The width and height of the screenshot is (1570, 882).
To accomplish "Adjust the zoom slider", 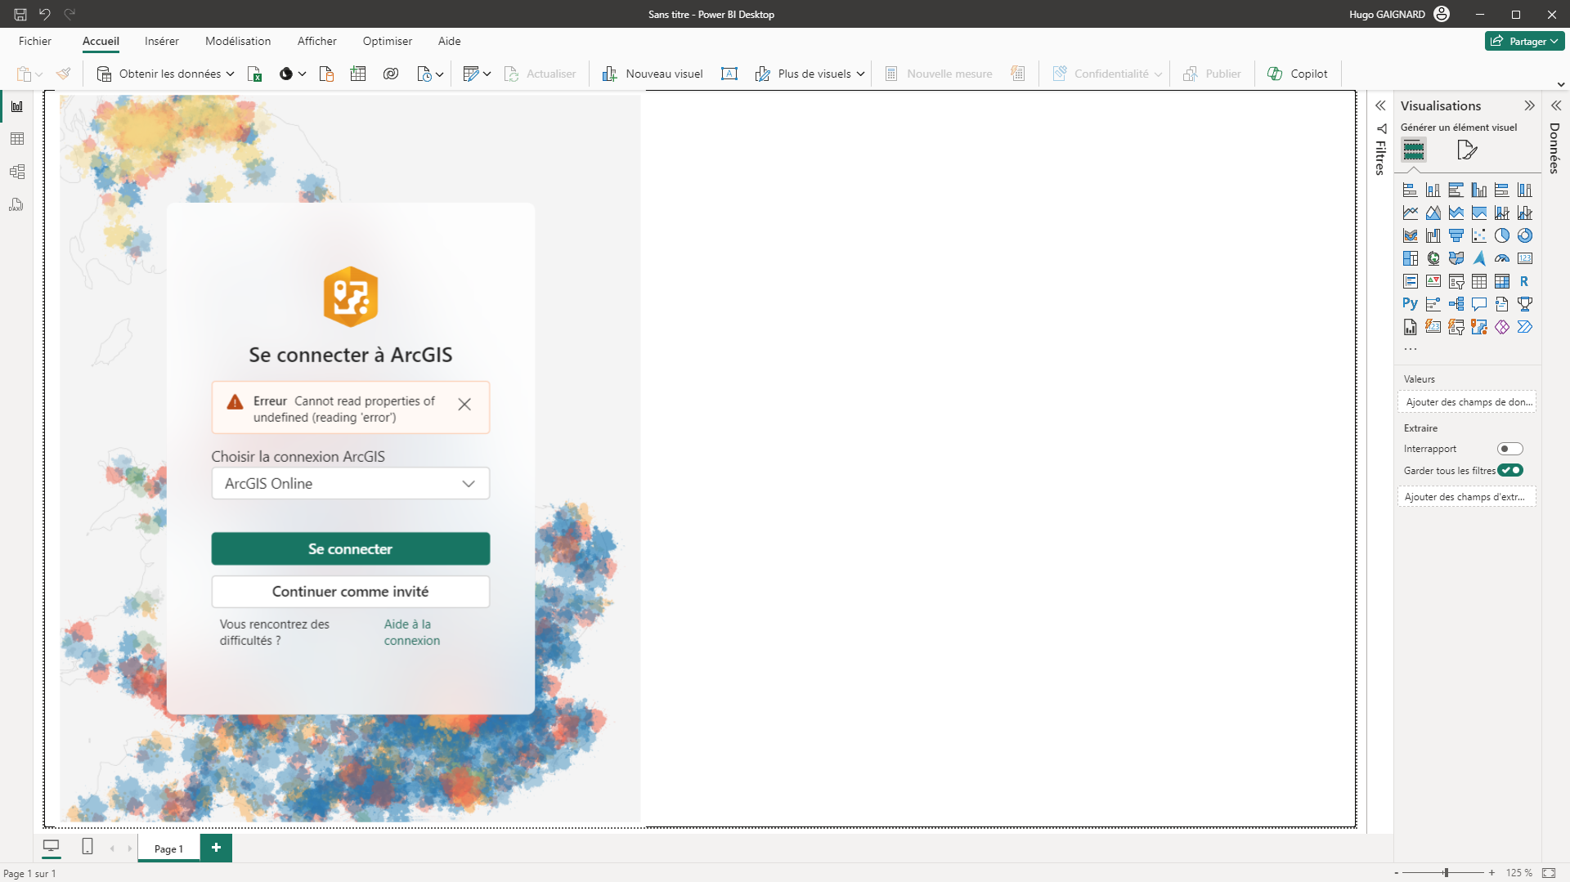I will (x=1447, y=871).
